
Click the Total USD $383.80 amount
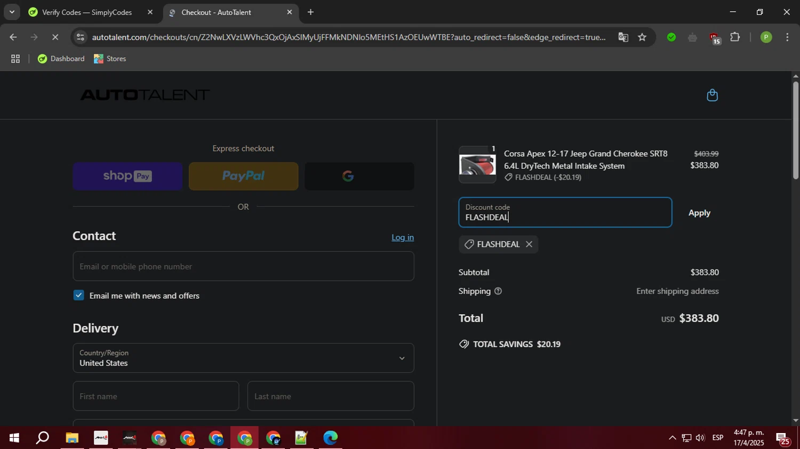pos(690,319)
